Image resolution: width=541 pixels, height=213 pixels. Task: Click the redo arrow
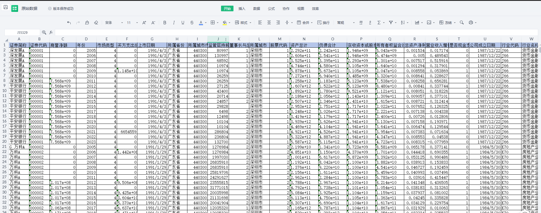(x=78, y=23)
